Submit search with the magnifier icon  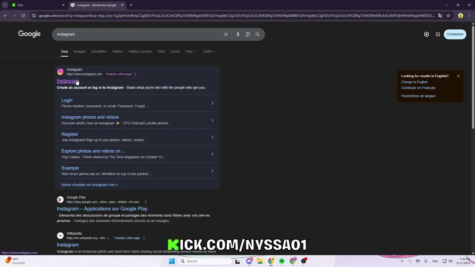point(258,34)
